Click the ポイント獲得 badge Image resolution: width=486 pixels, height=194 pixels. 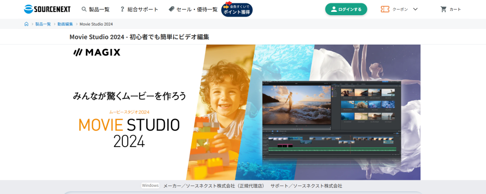click(x=237, y=9)
